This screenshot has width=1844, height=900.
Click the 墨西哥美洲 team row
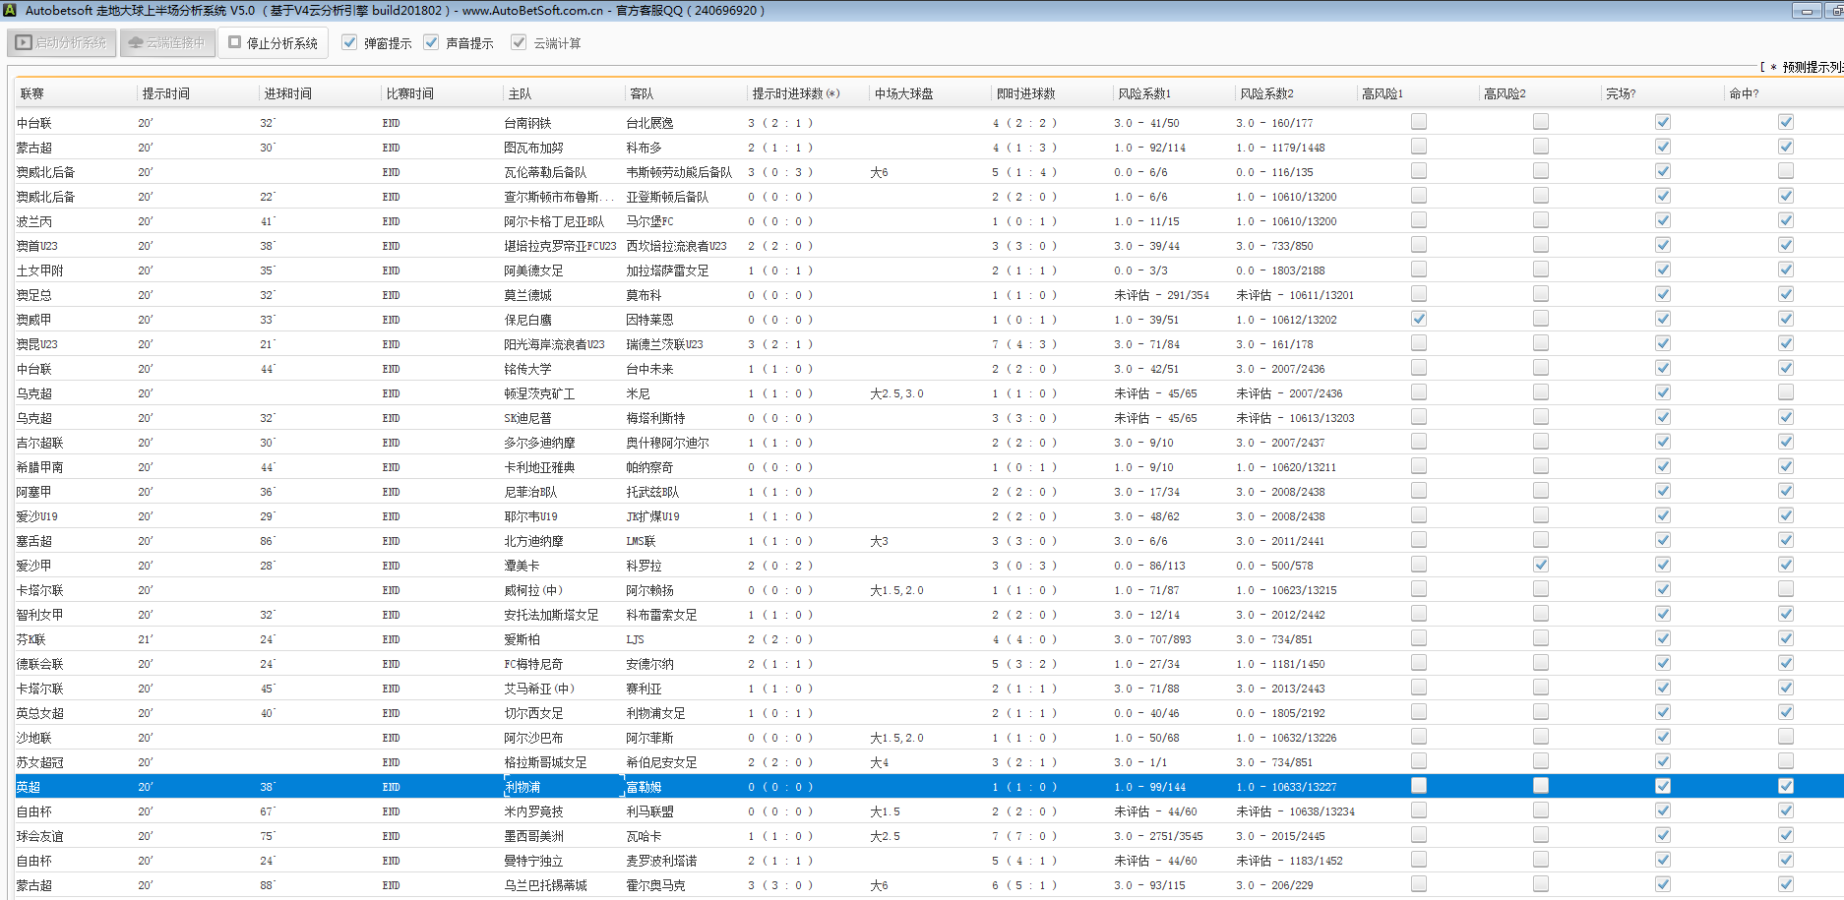534,836
